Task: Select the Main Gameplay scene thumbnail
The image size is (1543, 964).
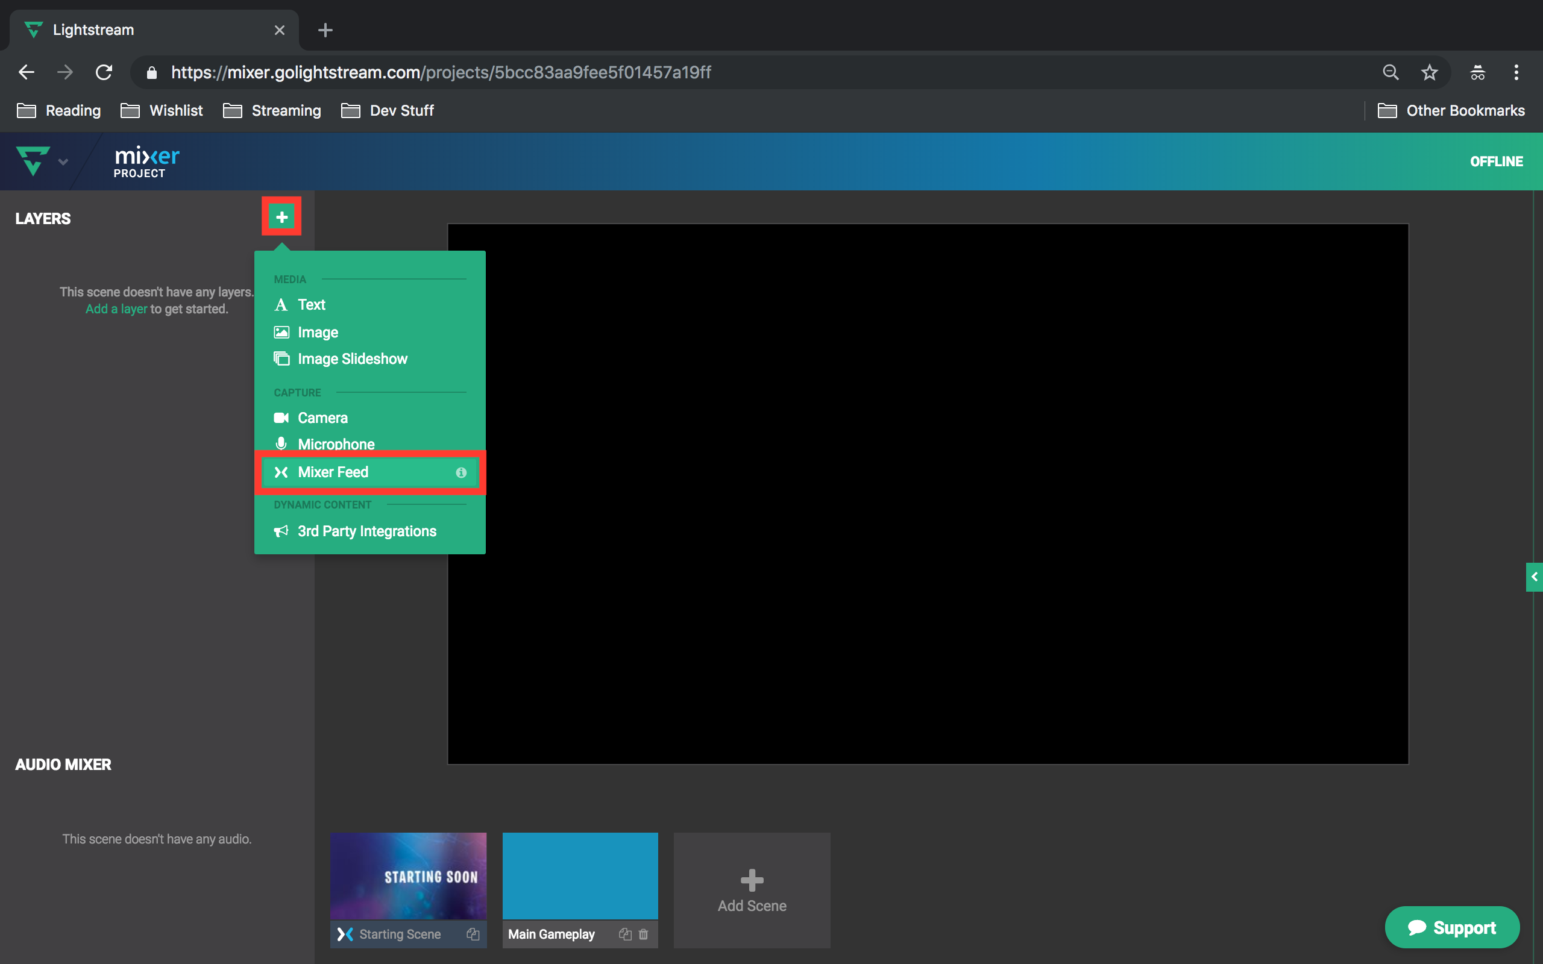Action: tap(580, 875)
